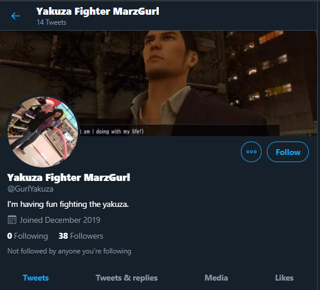Viewport: 320px width, 290px height.
Task: Click the Joined December 2019 text
Action: [x=60, y=220]
